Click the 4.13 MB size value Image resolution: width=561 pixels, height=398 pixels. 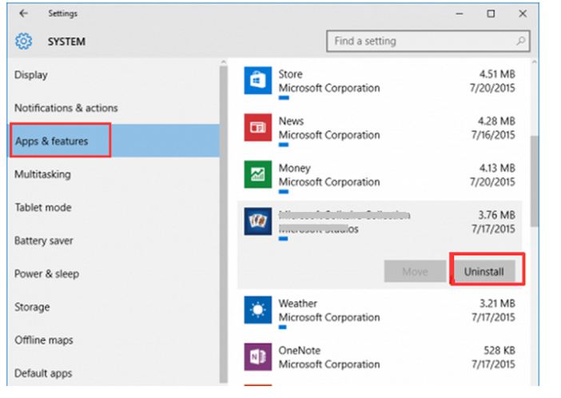pyautogui.click(x=497, y=168)
